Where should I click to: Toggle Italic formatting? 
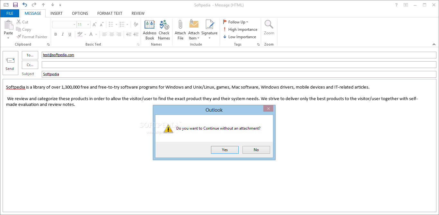63,34
